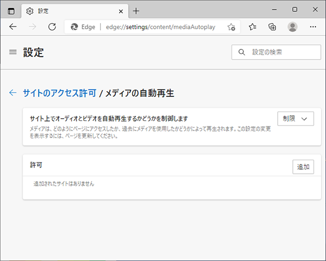Open a new tab with plus button
The height and width of the screenshot is (261, 326).
click(x=136, y=11)
